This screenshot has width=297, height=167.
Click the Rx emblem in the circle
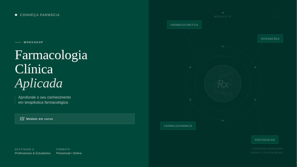pyautogui.click(x=223, y=84)
